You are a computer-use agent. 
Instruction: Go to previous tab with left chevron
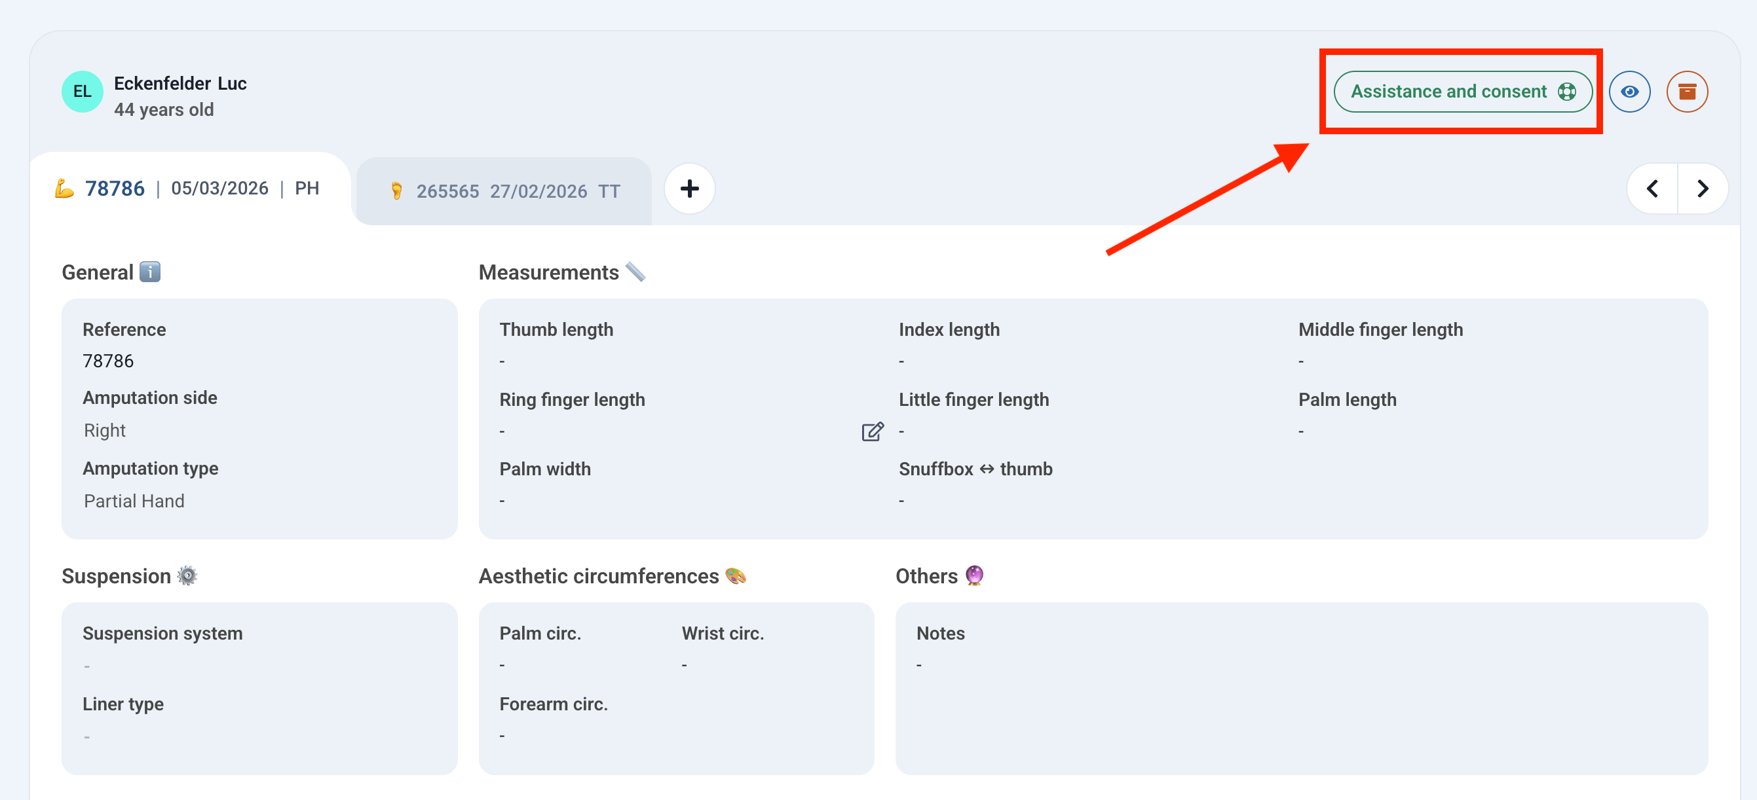pyautogui.click(x=1652, y=189)
